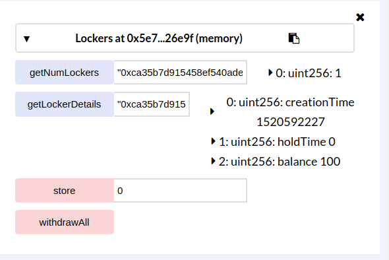Select the Lockers at 0x5e7...26e9f title
389x260 pixels.
(159, 38)
